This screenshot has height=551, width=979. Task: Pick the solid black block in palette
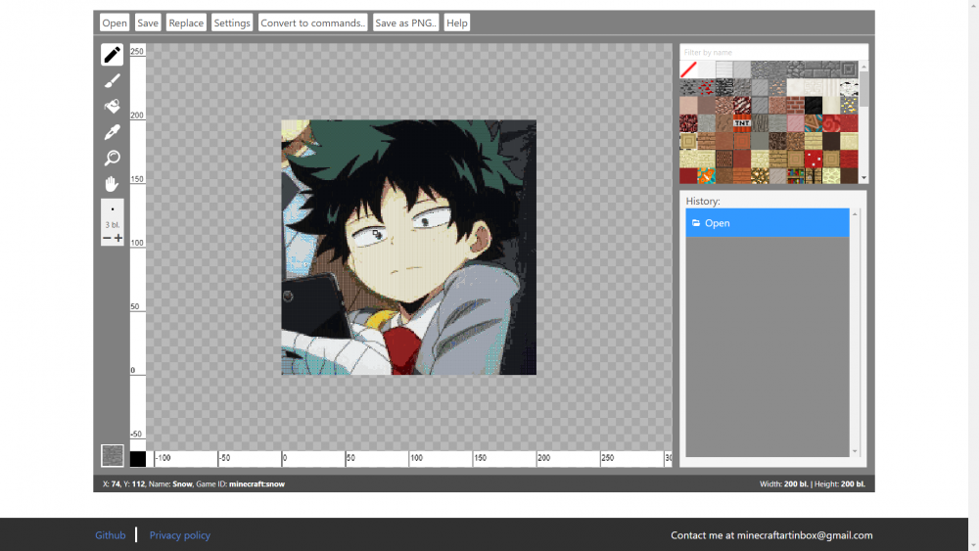pos(814,105)
